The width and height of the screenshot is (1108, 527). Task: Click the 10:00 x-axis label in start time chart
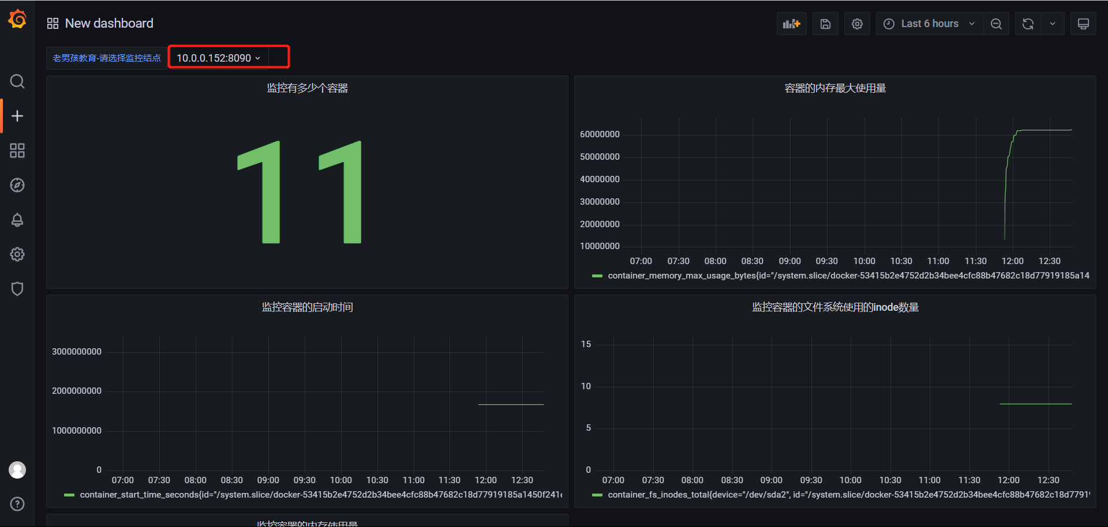[340, 480]
